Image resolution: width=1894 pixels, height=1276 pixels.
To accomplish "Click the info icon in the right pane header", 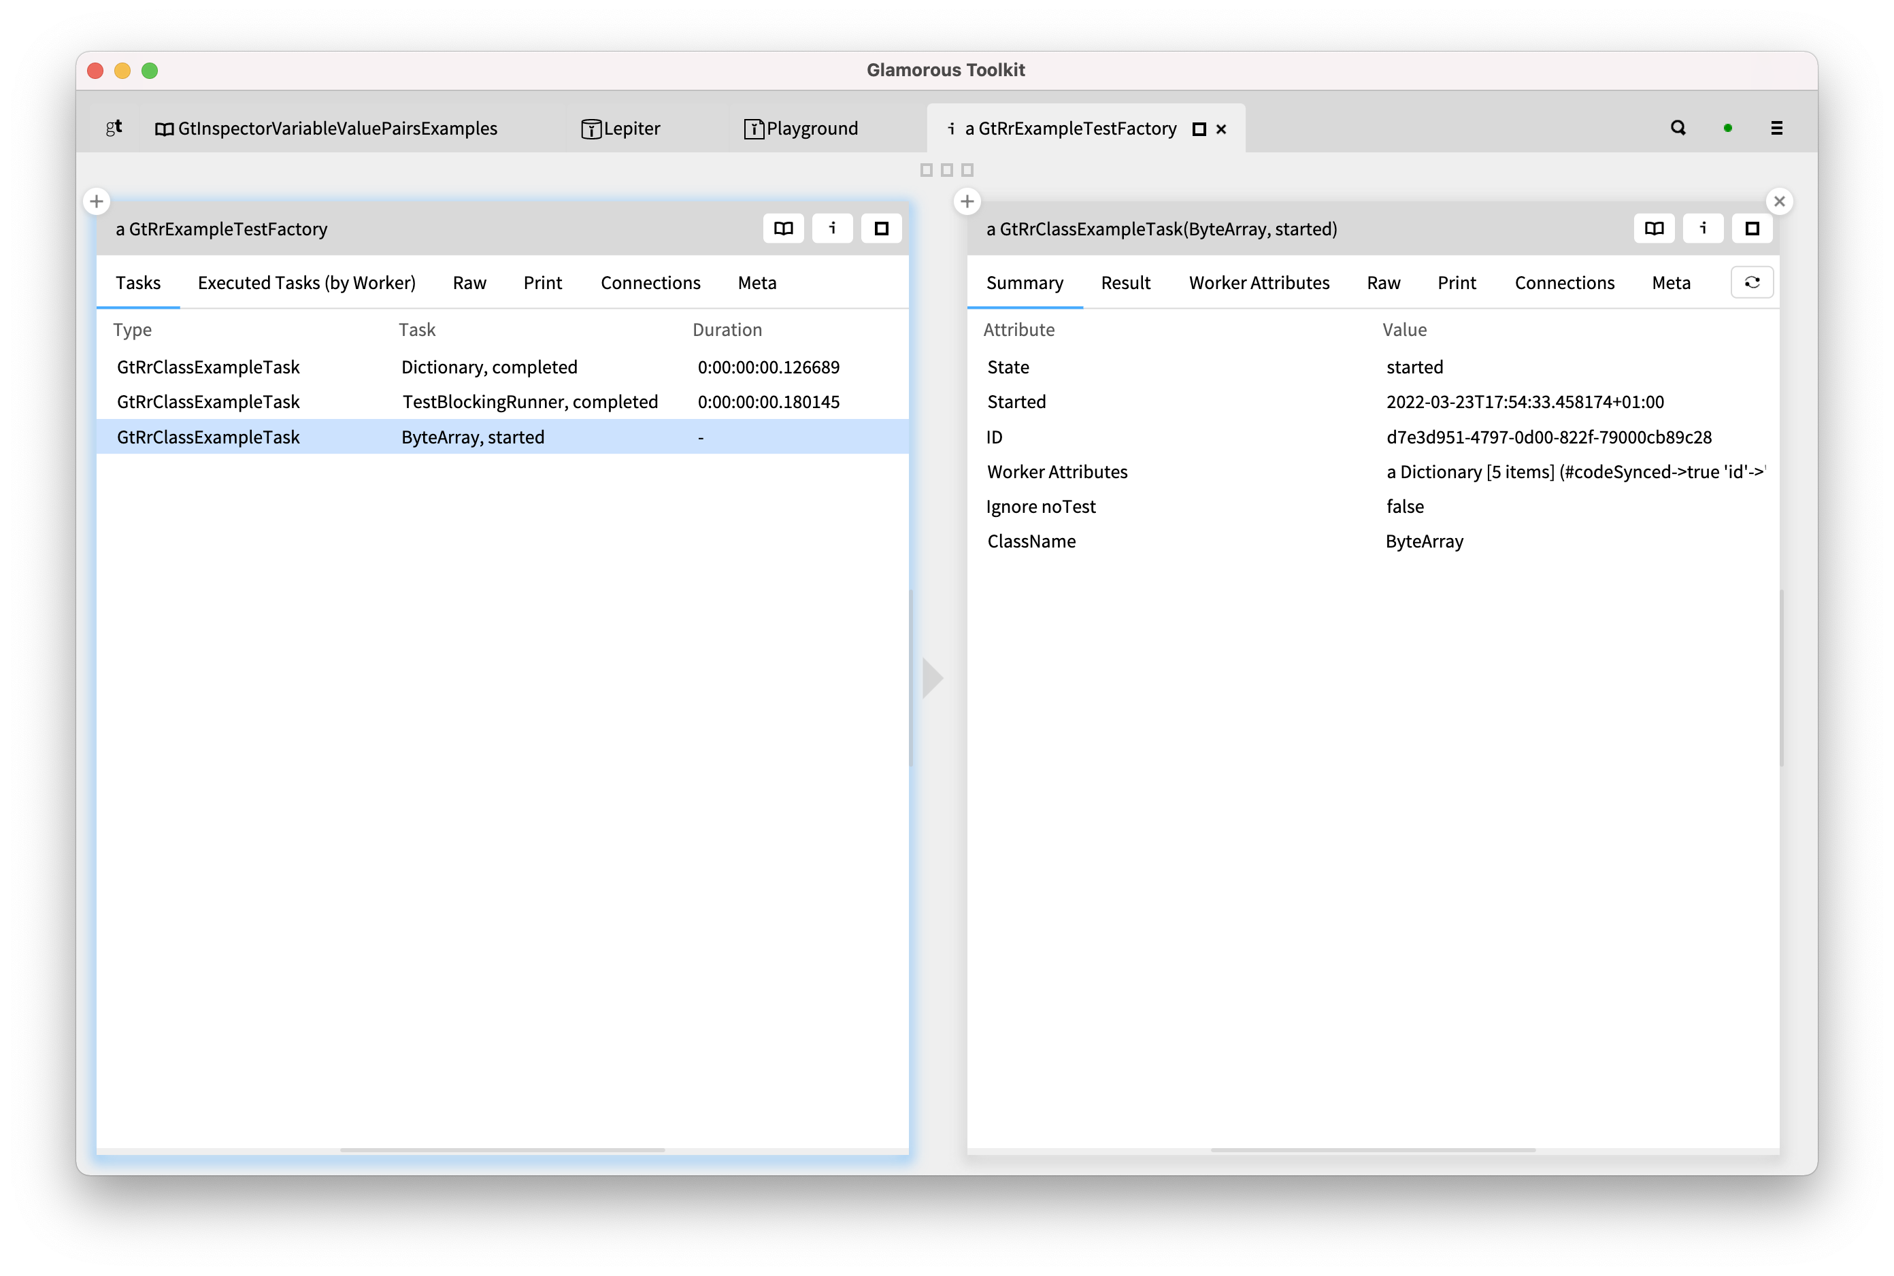I will [x=1704, y=229].
